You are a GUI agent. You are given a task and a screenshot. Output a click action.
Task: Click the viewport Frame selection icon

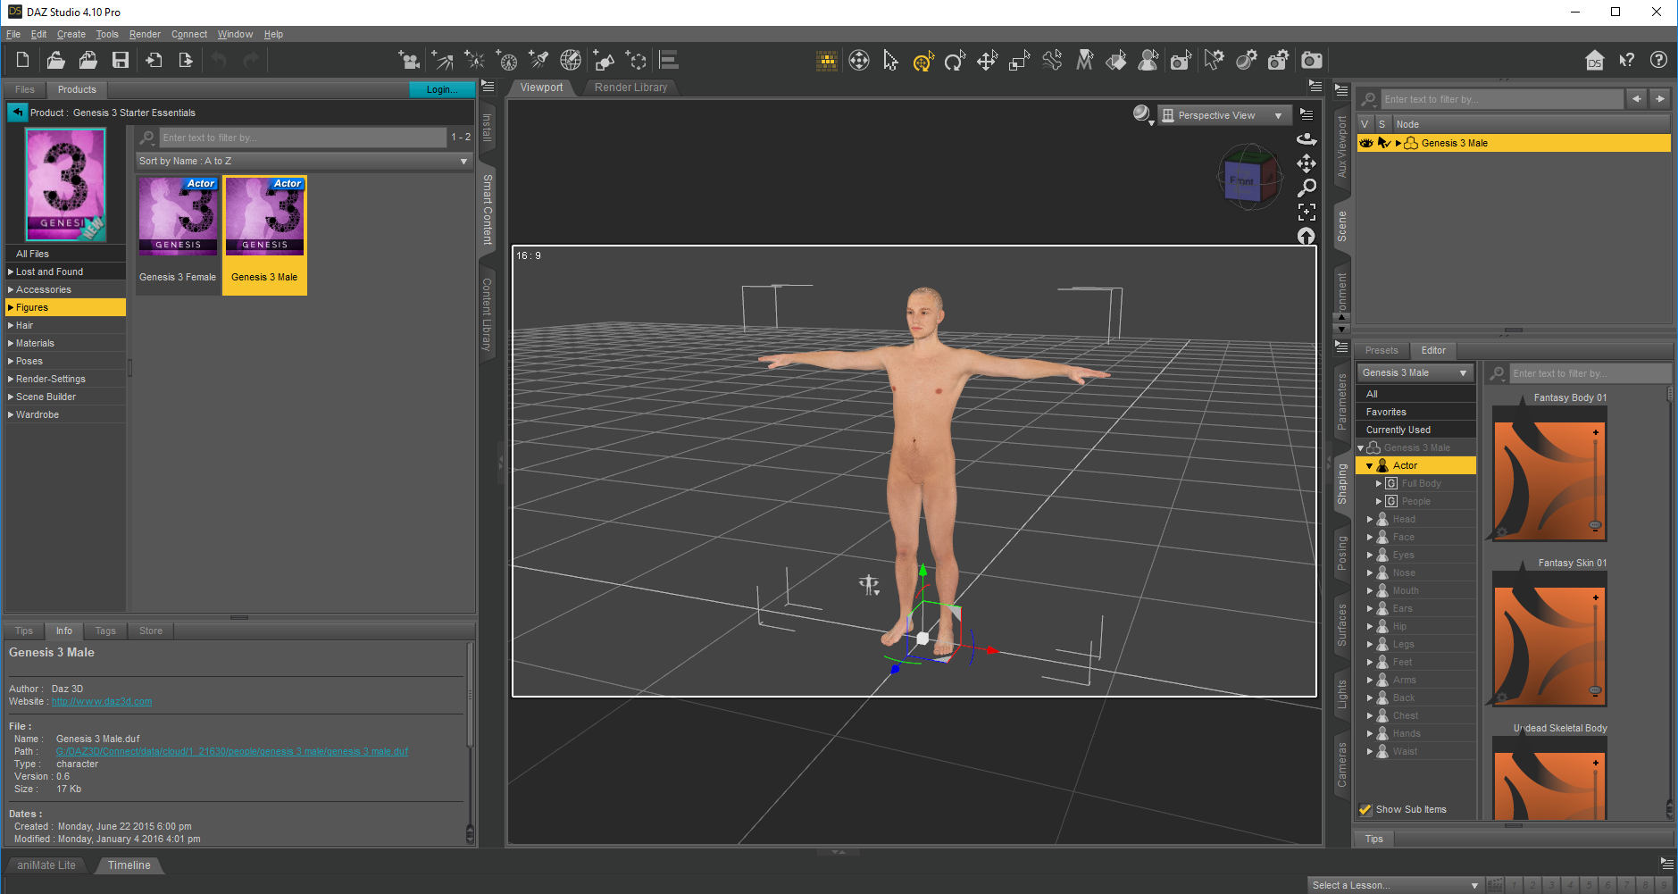point(1307,212)
